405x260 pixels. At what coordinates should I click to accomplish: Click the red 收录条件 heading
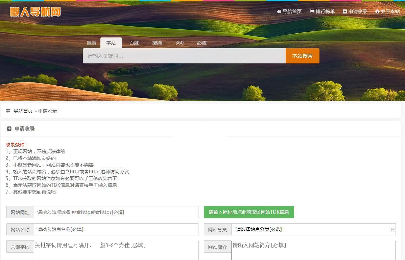[17, 145]
